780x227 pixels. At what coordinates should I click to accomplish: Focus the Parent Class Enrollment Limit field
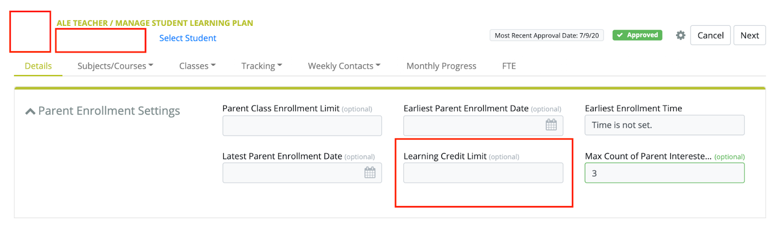tap(302, 126)
